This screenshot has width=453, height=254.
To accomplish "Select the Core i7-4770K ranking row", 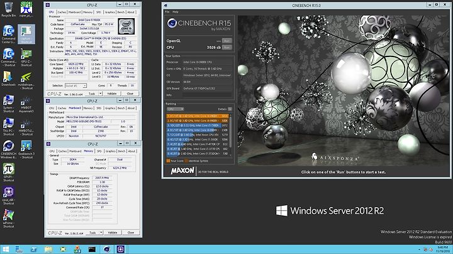I will pyautogui.click(x=198, y=144).
